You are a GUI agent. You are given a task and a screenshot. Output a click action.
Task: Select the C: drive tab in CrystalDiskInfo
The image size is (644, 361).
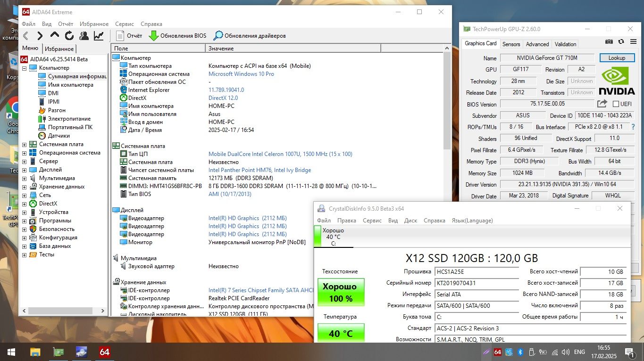pos(333,237)
